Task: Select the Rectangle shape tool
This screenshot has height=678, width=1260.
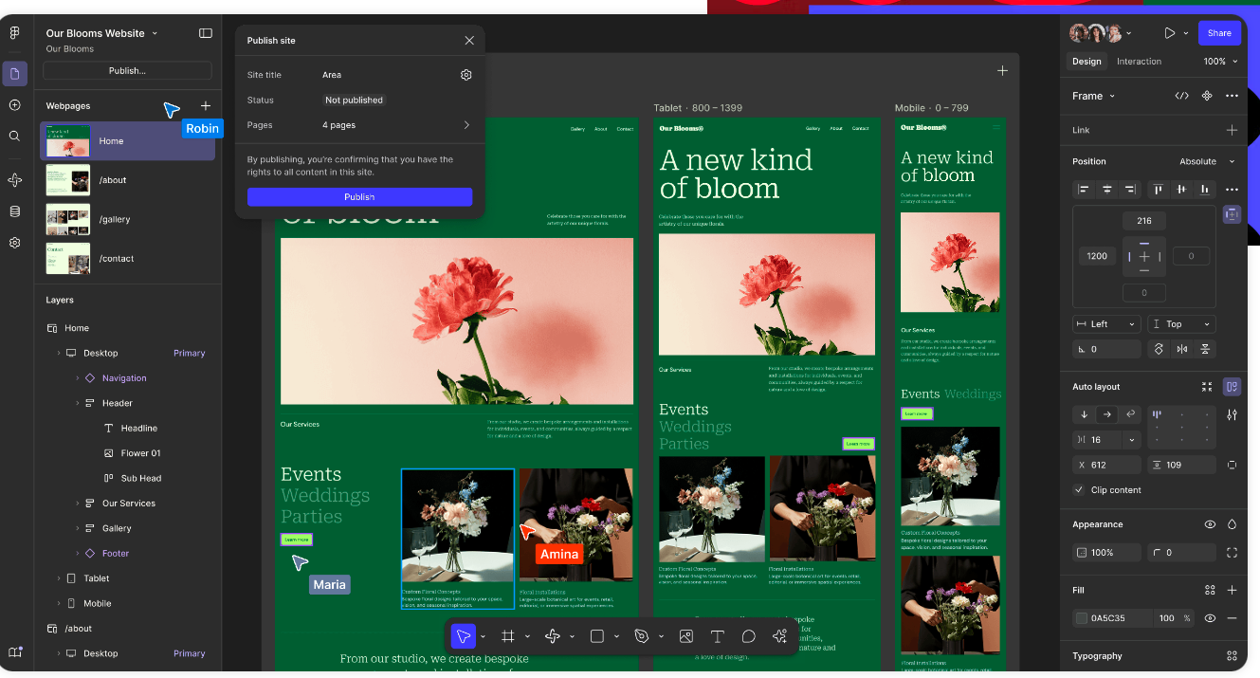Action: pos(597,636)
